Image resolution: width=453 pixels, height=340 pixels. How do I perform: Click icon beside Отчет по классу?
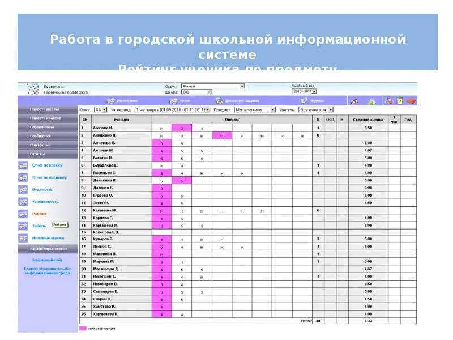tap(23, 165)
